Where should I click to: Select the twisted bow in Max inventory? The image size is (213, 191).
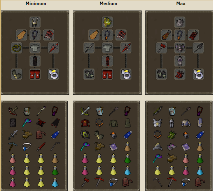point(157,111)
